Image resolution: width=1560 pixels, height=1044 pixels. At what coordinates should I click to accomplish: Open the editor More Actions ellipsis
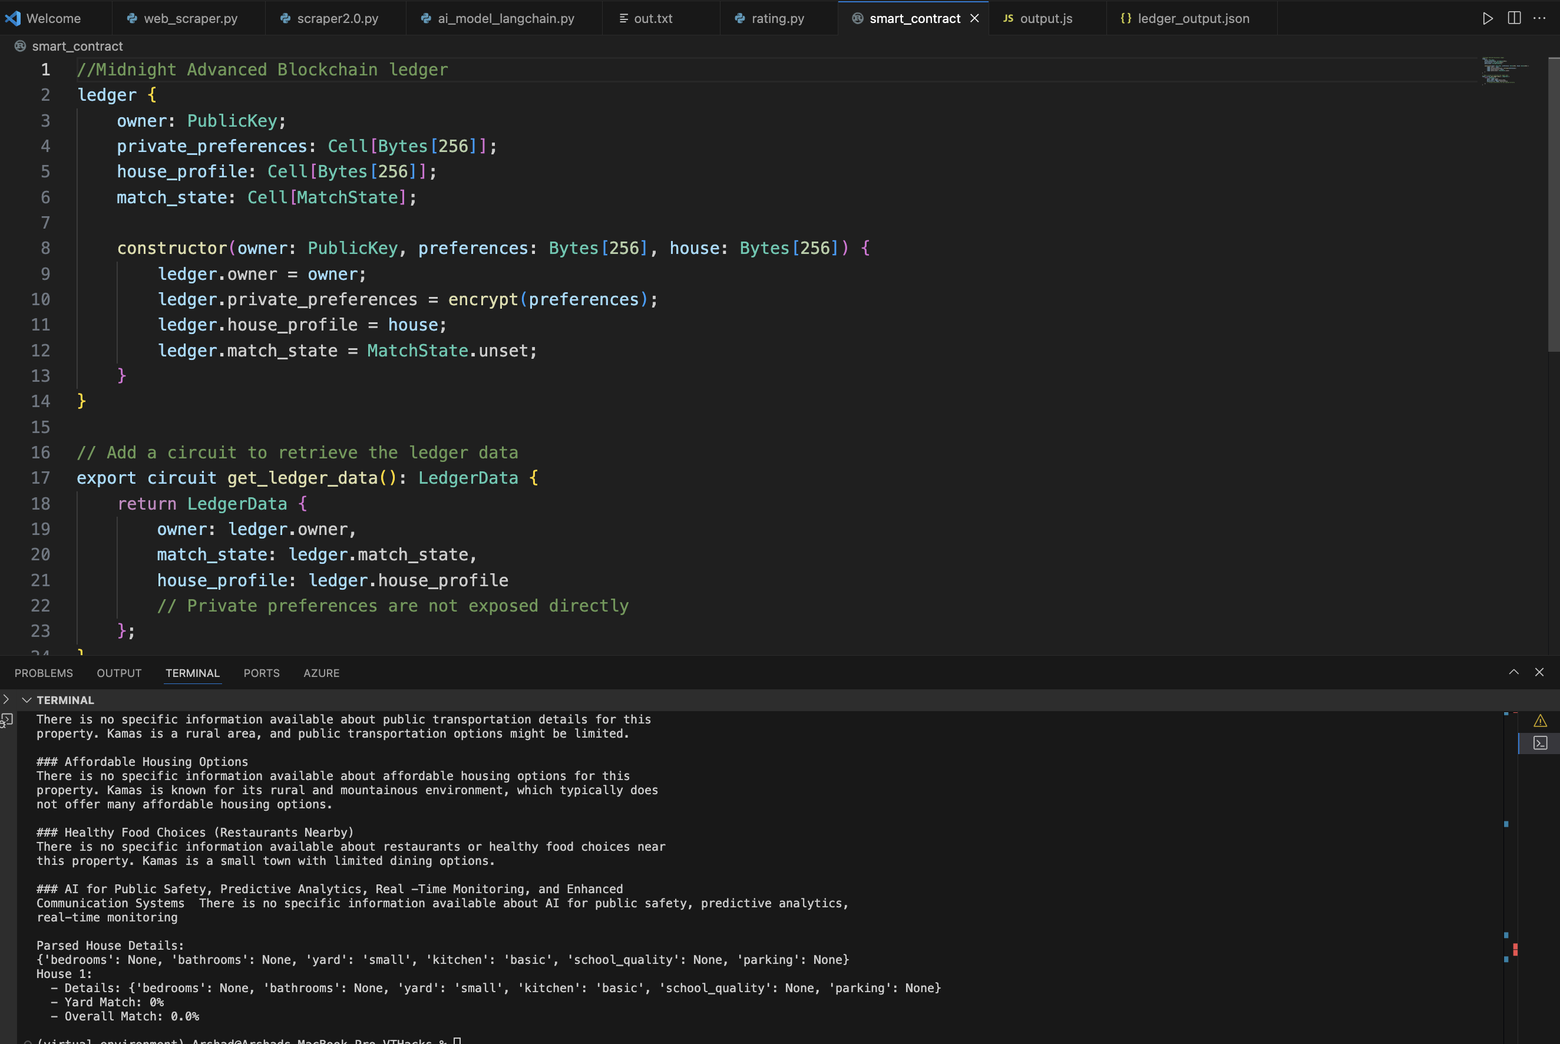pyautogui.click(x=1539, y=18)
